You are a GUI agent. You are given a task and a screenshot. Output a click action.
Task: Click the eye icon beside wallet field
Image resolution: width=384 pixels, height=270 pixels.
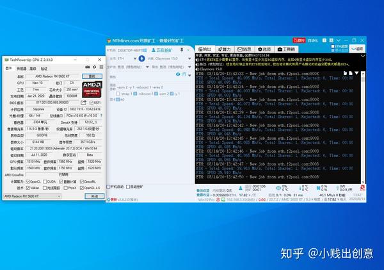(178, 74)
